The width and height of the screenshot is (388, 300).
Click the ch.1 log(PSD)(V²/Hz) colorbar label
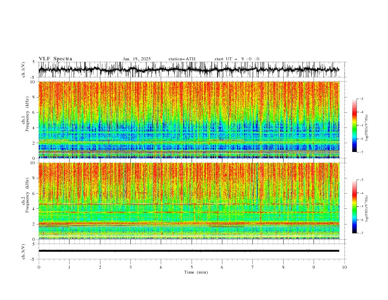point(366,128)
